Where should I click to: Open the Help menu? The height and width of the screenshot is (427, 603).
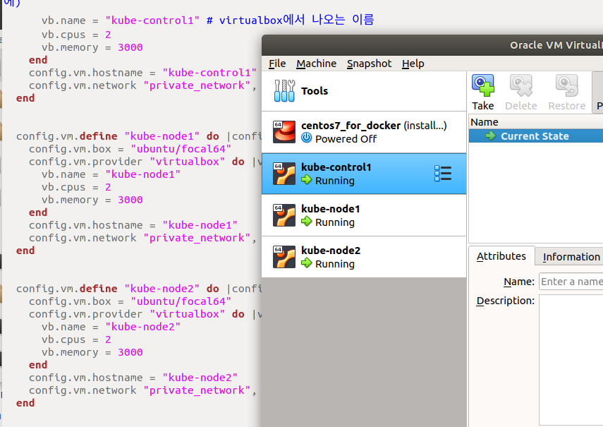(413, 64)
